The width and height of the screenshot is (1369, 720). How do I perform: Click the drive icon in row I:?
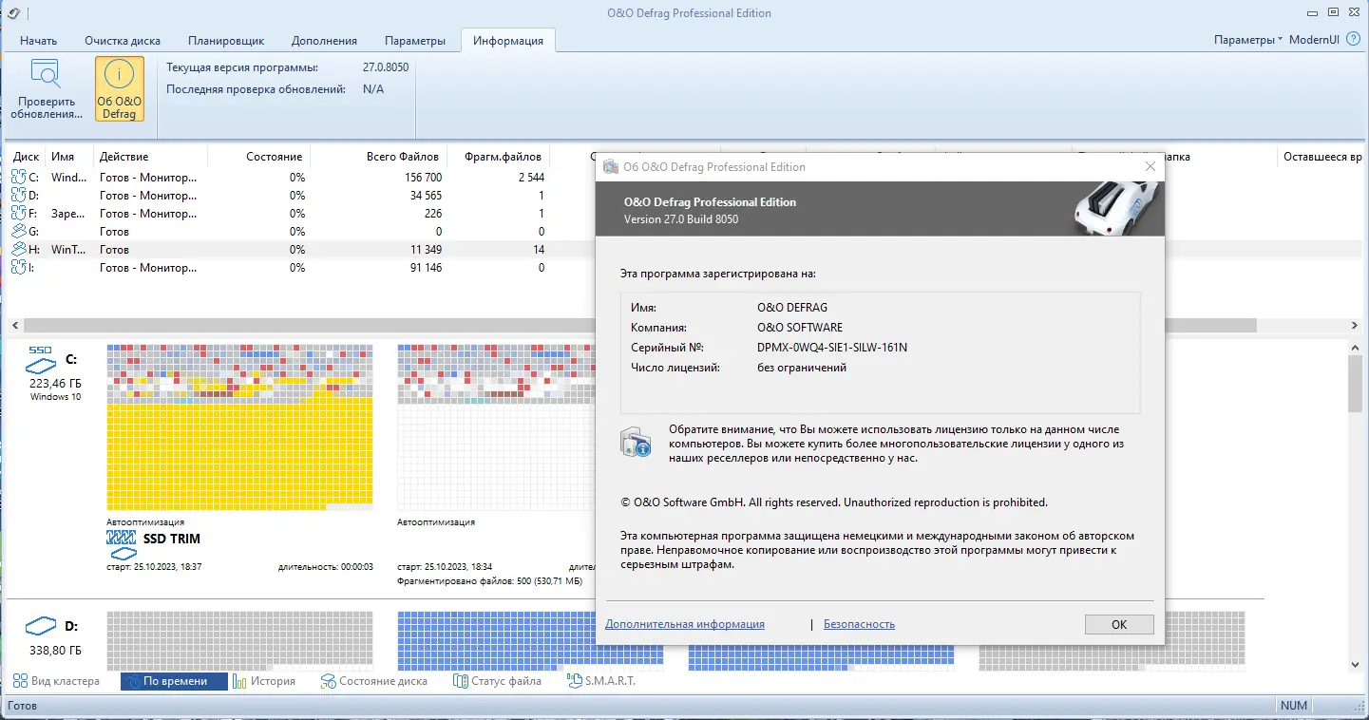click(x=19, y=268)
